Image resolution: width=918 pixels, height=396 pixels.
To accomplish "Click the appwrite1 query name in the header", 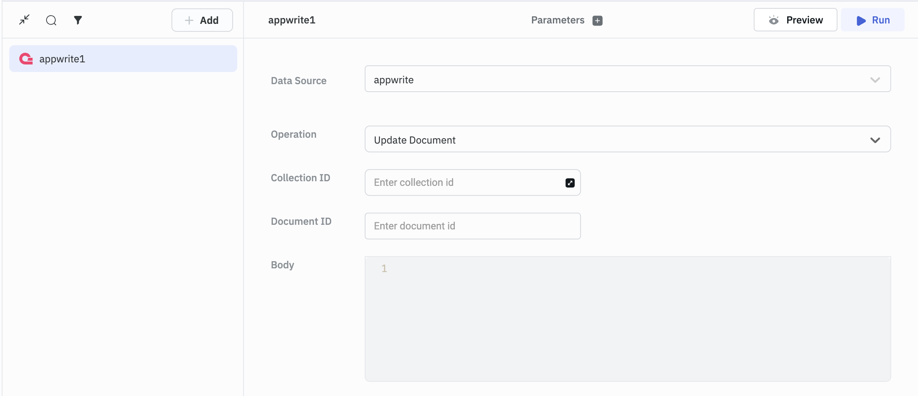I will (292, 20).
